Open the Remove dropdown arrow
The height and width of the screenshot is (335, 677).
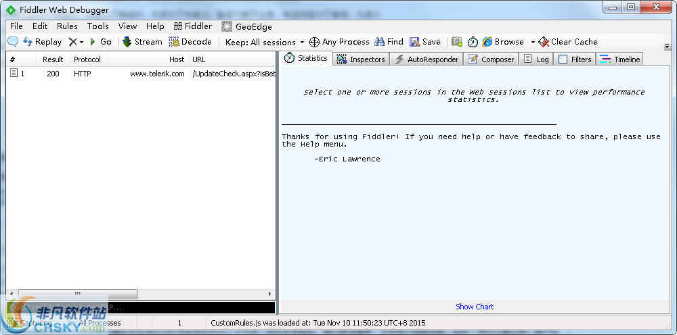click(x=81, y=42)
